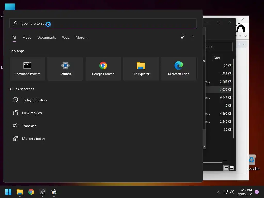Open the volume tray icon
The height and width of the screenshot is (198, 264).
(232, 192)
